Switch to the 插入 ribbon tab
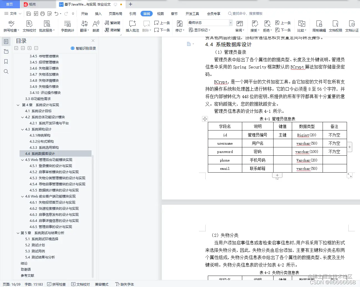 pos(98,13)
